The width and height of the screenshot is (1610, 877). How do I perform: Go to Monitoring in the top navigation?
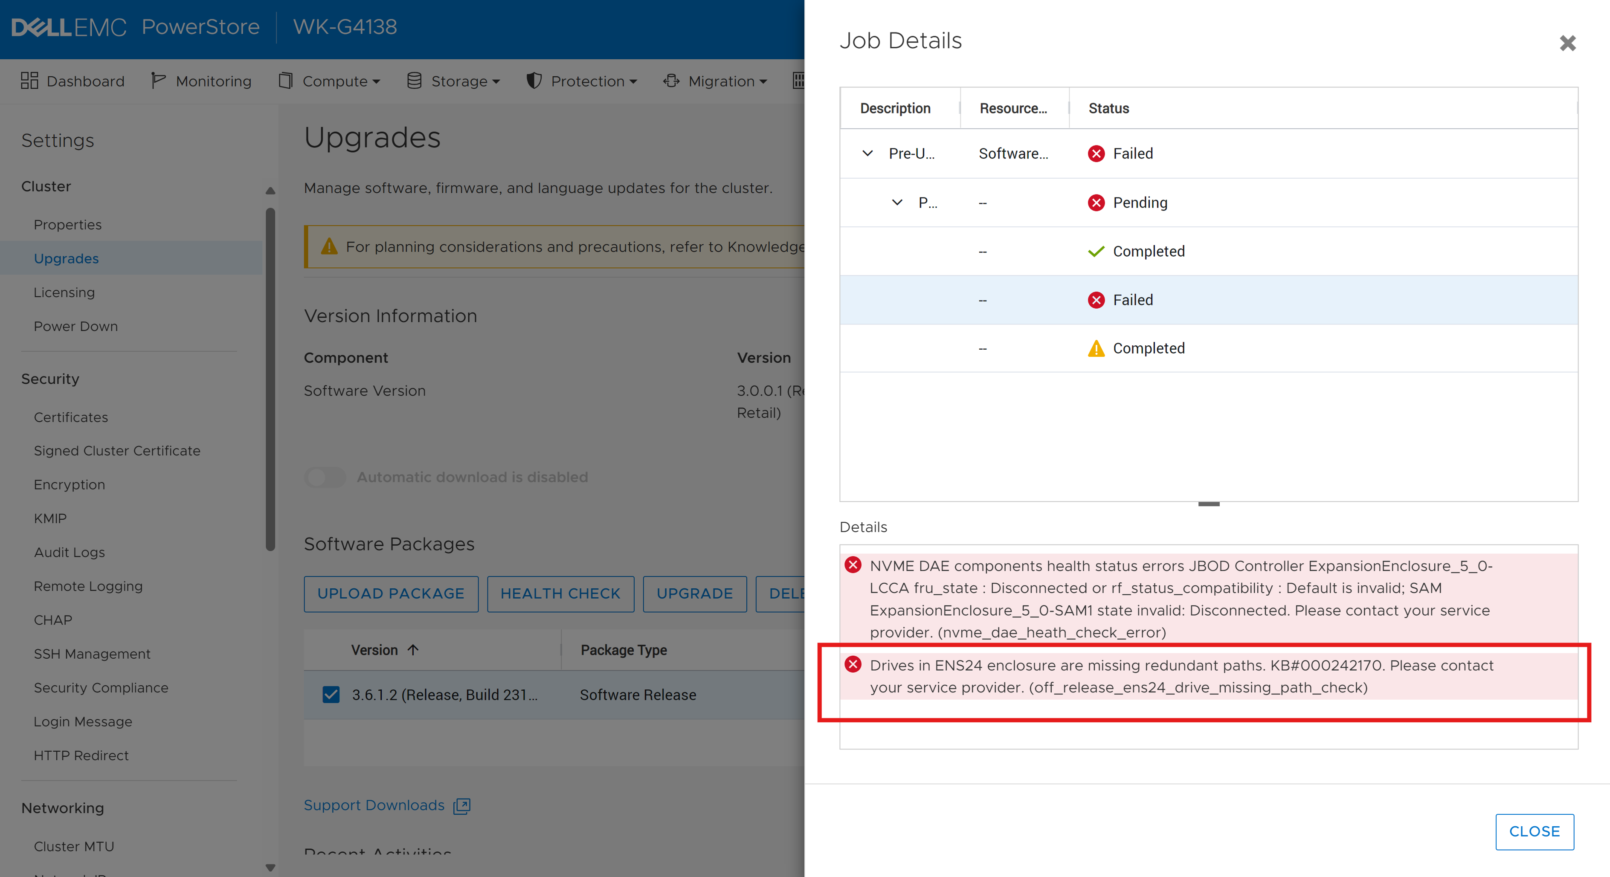coord(201,81)
